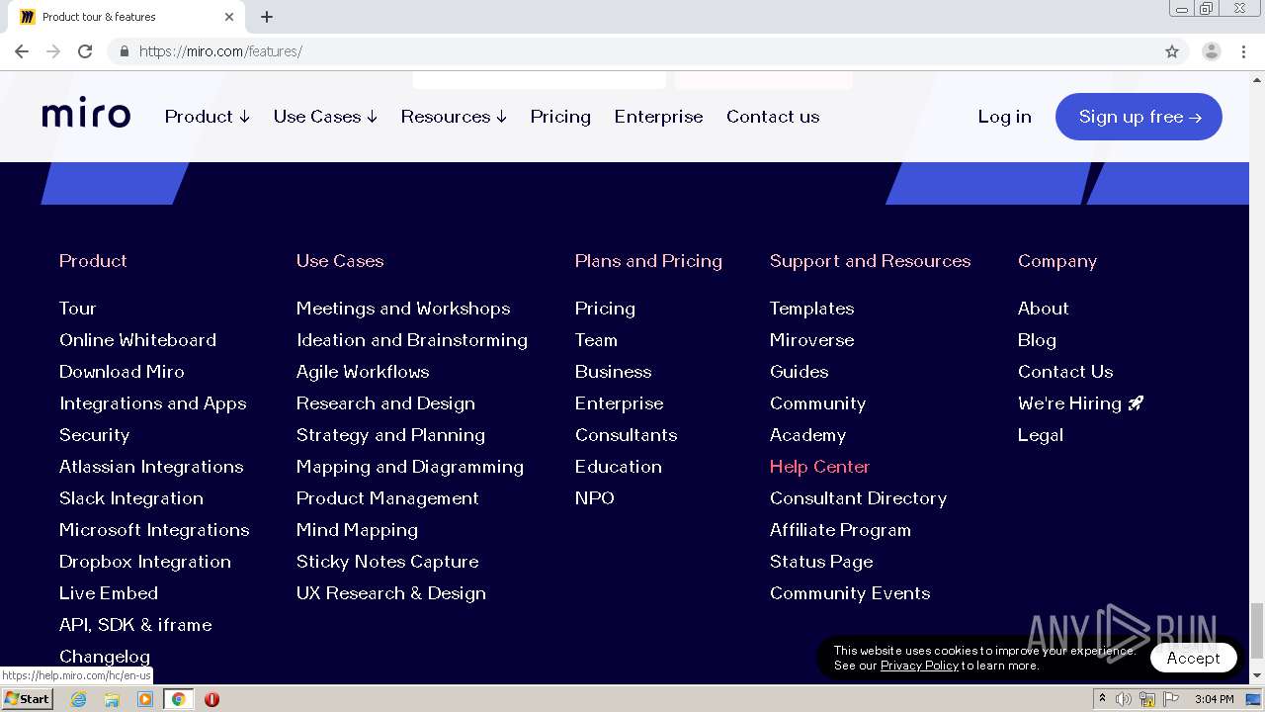Open We're Hiring link
Image resolution: width=1265 pixels, height=712 pixels.
point(1080,403)
